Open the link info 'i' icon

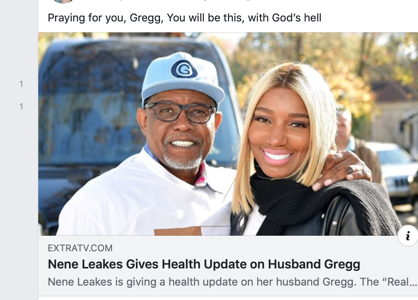pyautogui.click(x=407, y=236)
